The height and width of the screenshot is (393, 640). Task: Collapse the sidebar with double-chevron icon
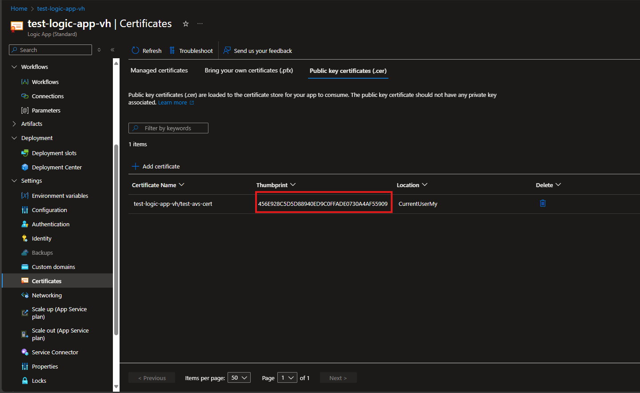(112, 50)
